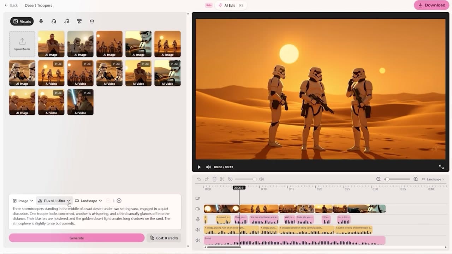The image size is (452, 254).
Task: Increase the image count with plus button
Action: 119,201
